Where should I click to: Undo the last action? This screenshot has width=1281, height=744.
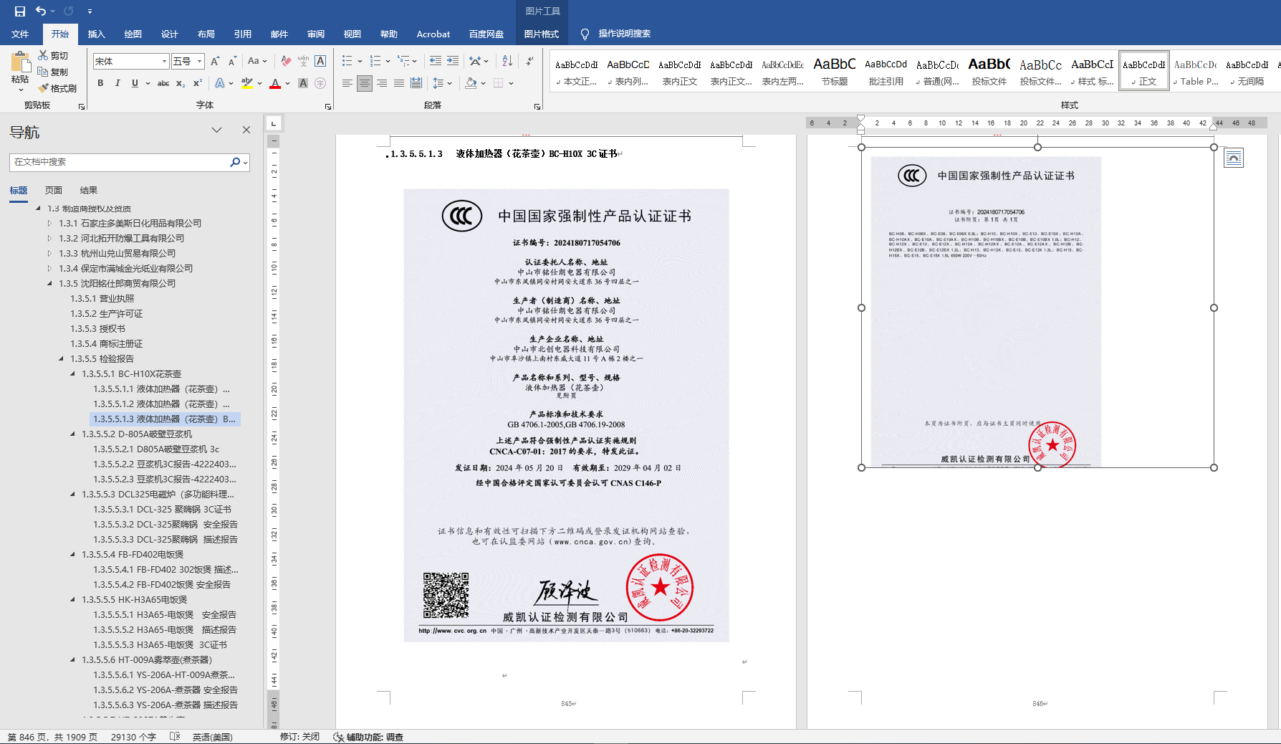click(41, 11)
